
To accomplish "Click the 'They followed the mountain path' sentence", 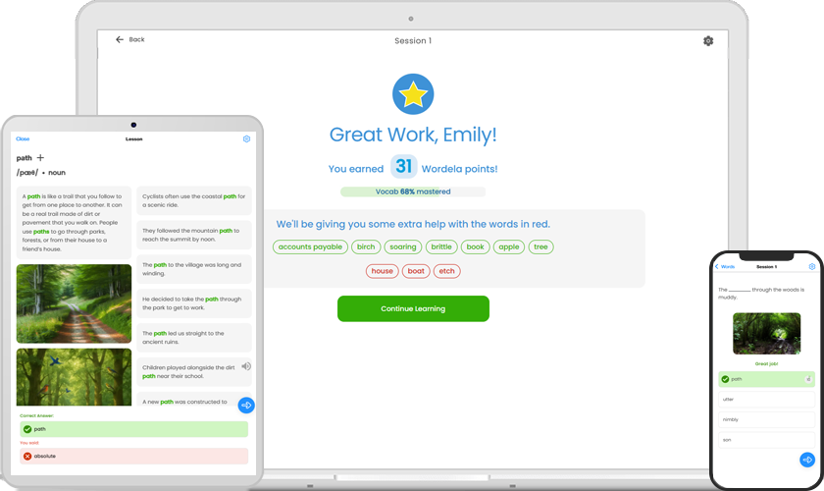I will coord(194,235).
